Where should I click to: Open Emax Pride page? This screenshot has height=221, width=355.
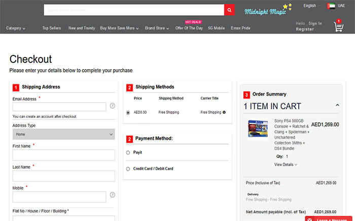coord(241,28)
